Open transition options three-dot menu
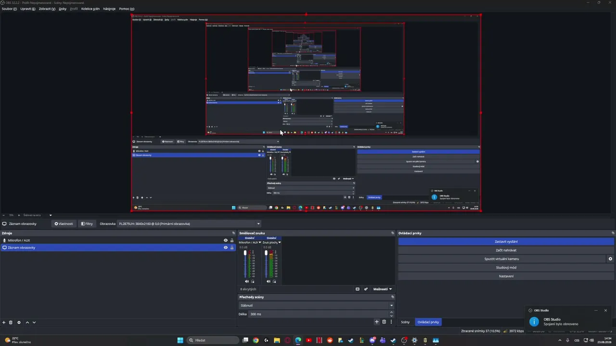 [391, 322]
